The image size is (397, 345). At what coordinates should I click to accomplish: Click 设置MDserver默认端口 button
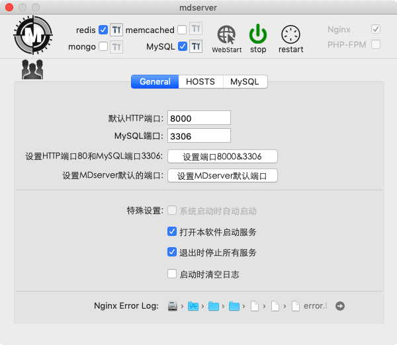point(222,176)
